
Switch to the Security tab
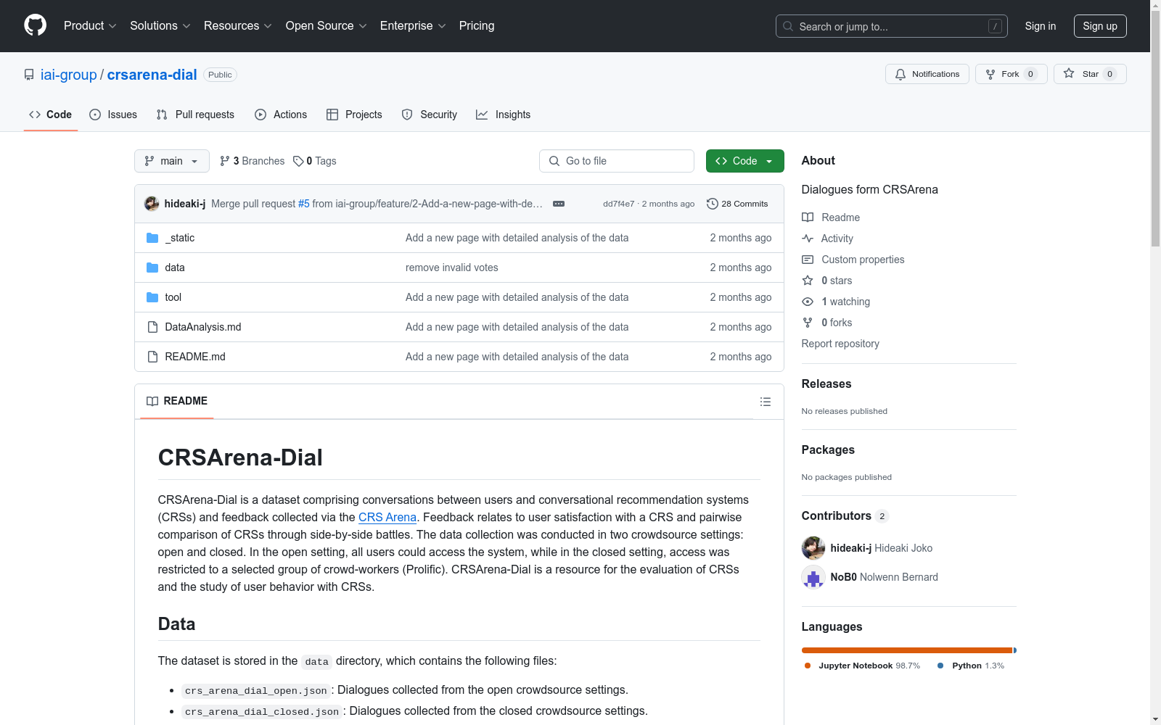coord(430,115)
